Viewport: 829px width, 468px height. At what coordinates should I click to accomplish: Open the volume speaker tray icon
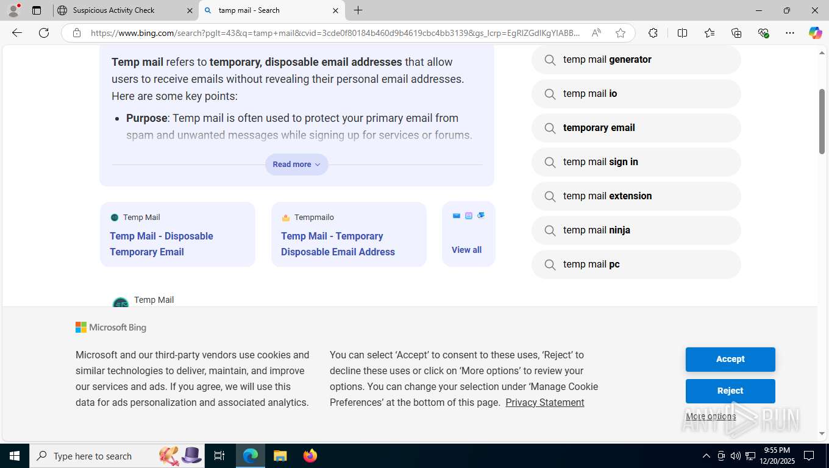(x=736, y=456)
